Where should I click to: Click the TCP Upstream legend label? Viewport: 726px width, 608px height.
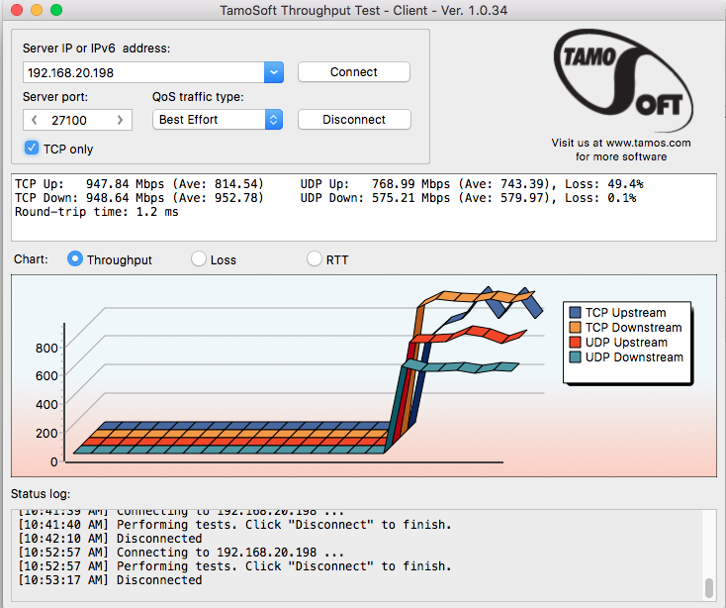coord(625,312)
